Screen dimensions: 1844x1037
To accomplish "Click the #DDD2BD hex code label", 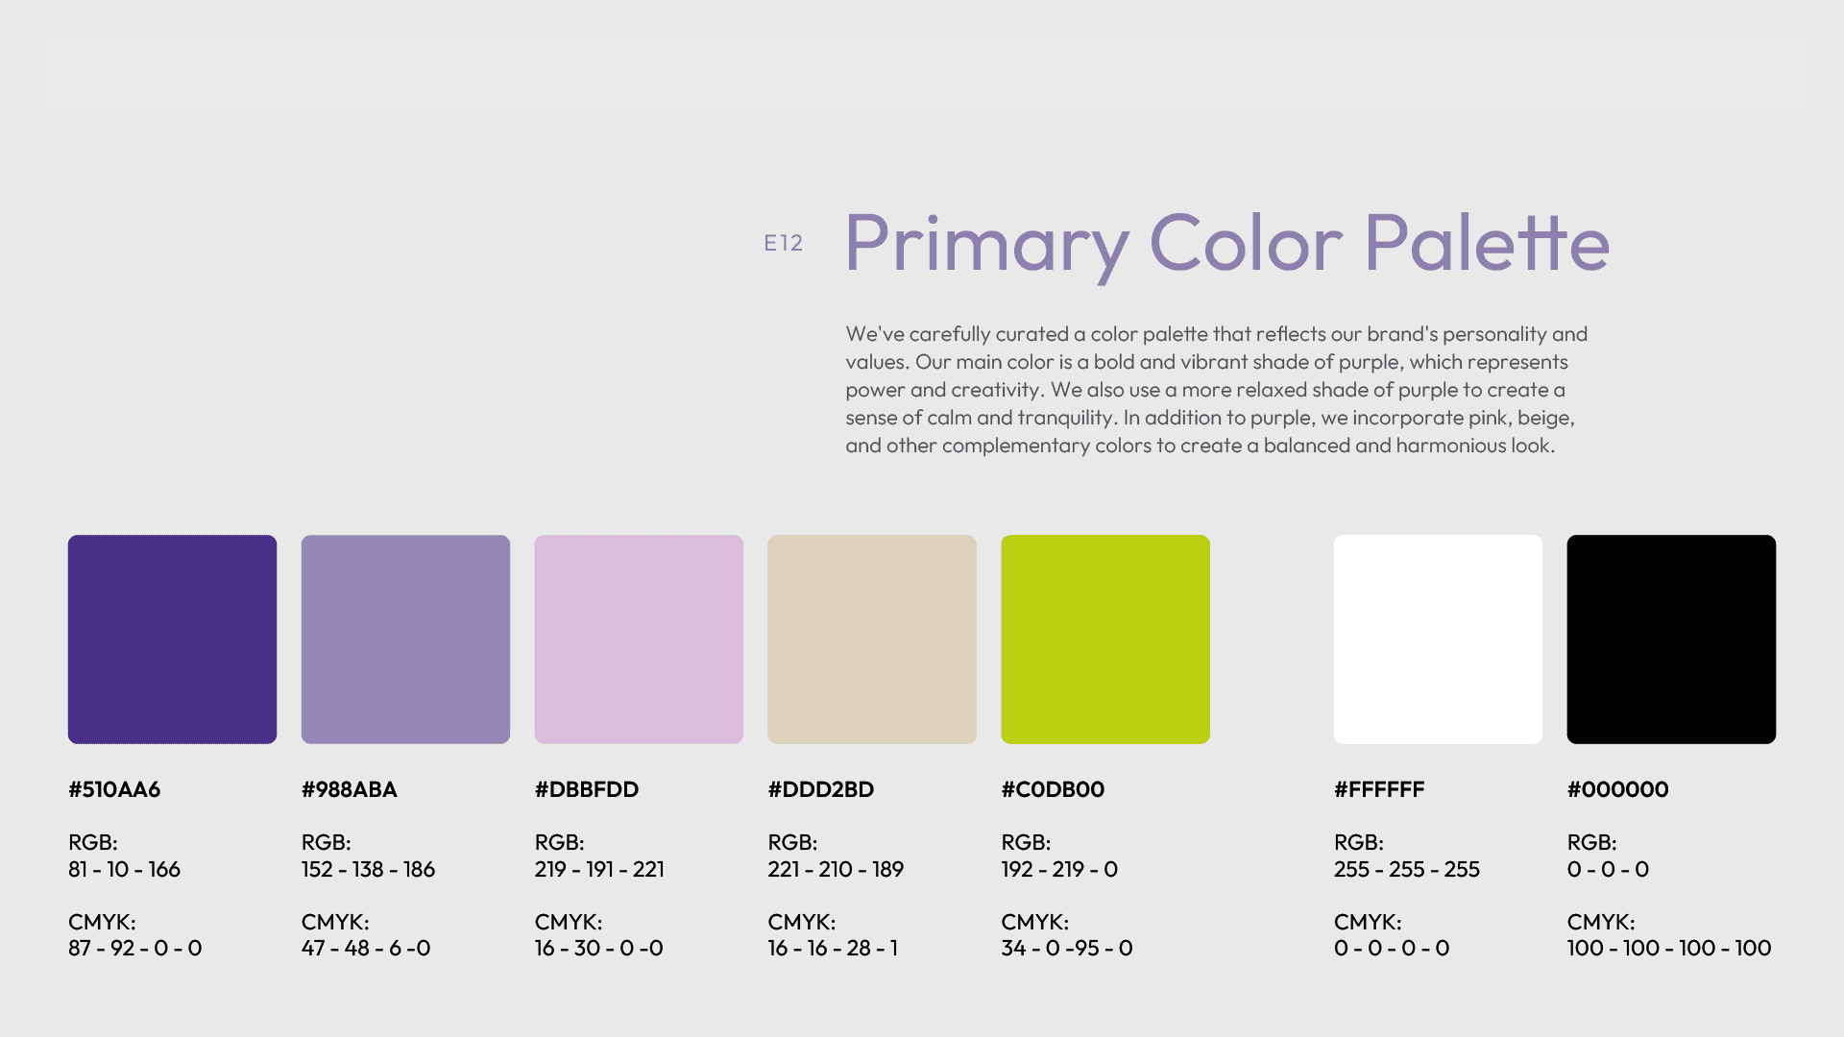I will point(821,789).
